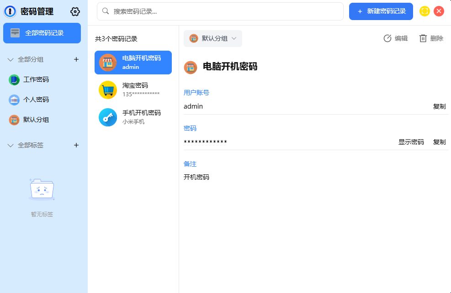Click the delete trash icon
Screen dimensions: 451x293
click(x=423, y=38)
